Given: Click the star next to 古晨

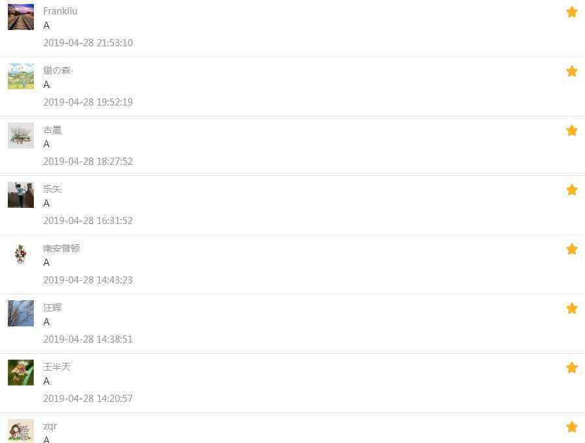Looking at the screenshot, I should pyautogui.click(x=571, y=130).
